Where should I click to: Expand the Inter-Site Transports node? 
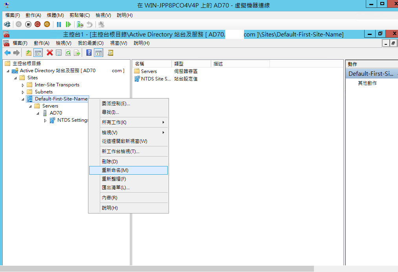tap(23, 85)
